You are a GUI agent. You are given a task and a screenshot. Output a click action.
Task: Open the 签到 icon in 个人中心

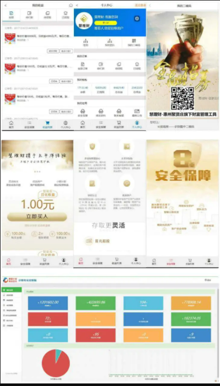[86, 42]
